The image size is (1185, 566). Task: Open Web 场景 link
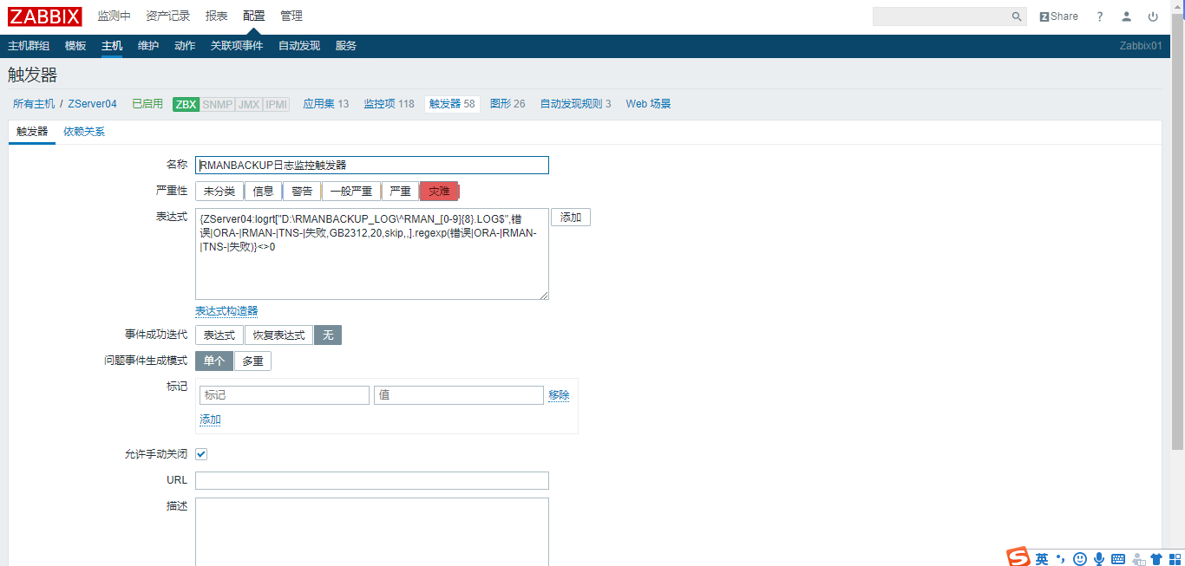pyautogui.click(x=648, y=104)
